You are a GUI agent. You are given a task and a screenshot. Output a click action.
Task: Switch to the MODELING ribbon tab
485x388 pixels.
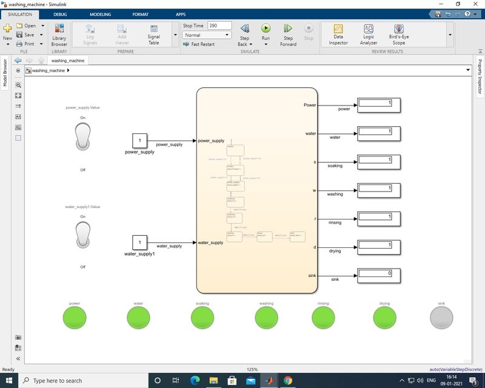[x=101, y=14]
